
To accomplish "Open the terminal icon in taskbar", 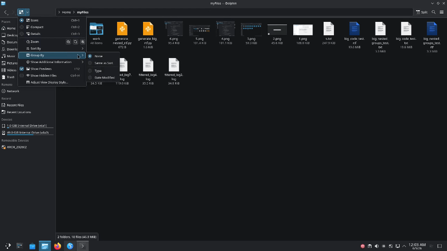I will click(x=83, y=246).
